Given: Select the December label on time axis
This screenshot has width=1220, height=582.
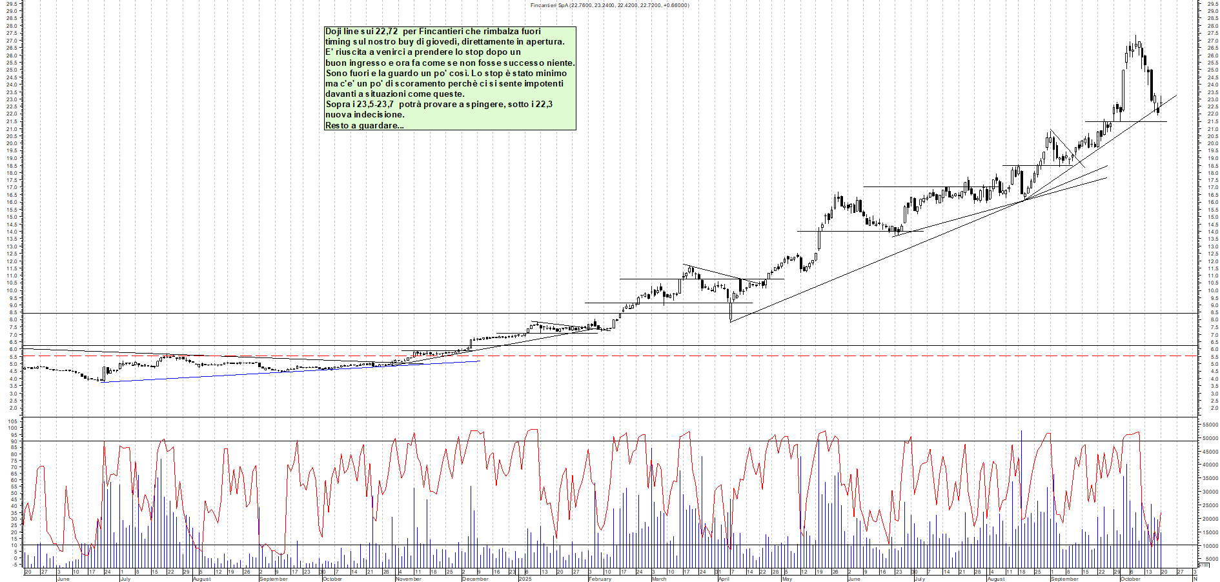Looking at the screenshot, I should coord(475,579).
